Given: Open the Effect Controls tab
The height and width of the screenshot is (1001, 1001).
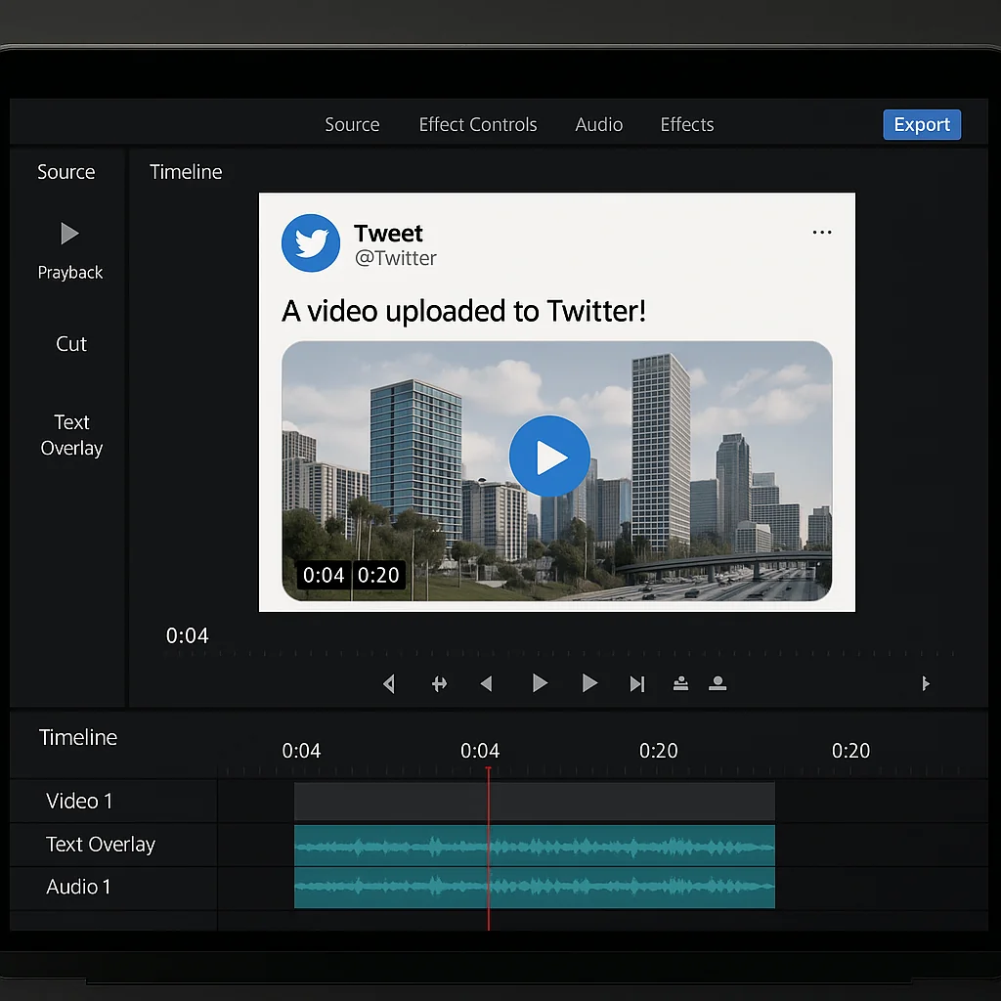Looking at the screenshot, I should [x=477, y=124].
